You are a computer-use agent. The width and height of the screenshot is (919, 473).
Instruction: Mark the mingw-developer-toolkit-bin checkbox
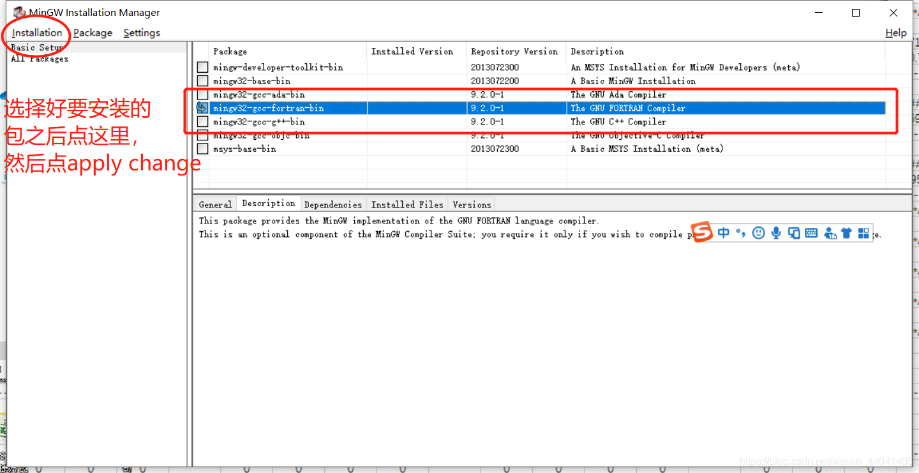coord(202,67)
